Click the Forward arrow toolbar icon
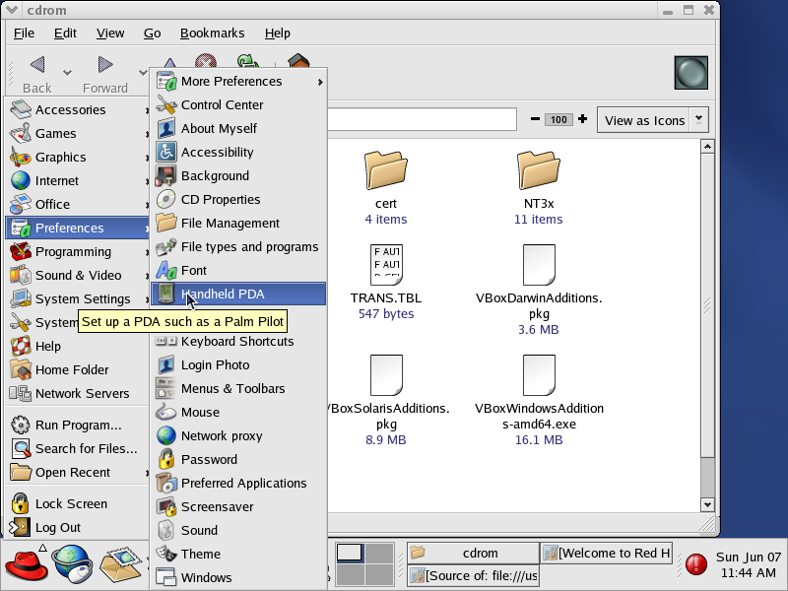The image size is (788, 591). pos(105,65)
